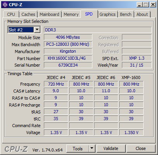
Task: Click the XMP-1600 tRC value 39
Action: (131, 119)
